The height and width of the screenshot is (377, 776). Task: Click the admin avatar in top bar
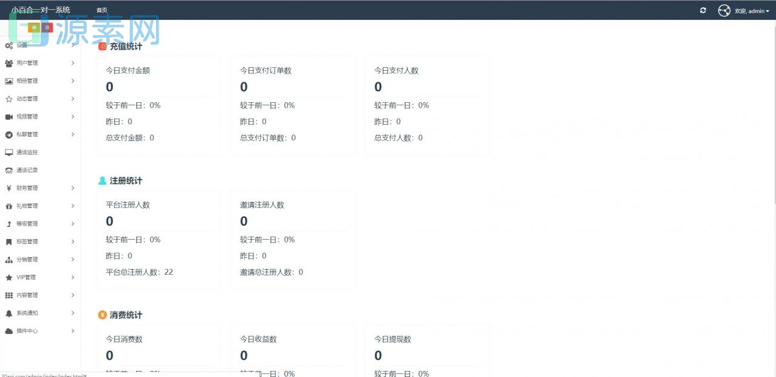click(x=724, y=10)
